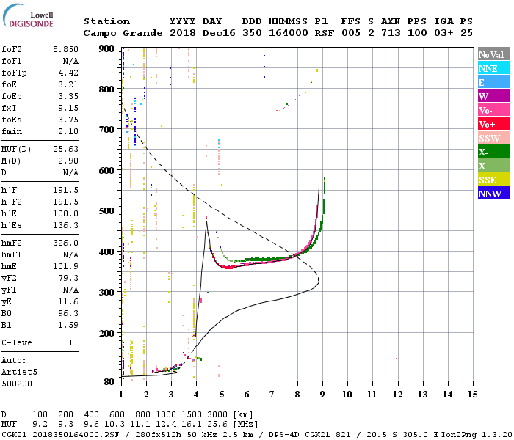Screen dimensions: 514x440
Task: Click the 500 km y-axis label
Action: tap(106, 211)
